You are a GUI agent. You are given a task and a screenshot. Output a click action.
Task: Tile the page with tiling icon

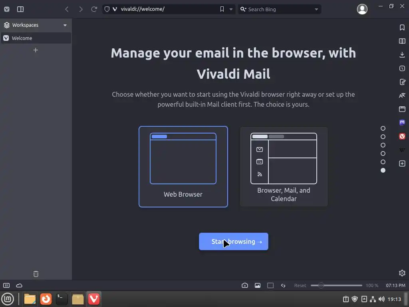[x=270, y=285]
